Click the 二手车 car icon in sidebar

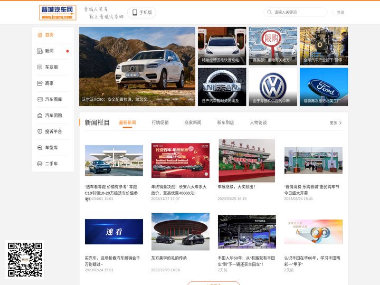[40, 164]
